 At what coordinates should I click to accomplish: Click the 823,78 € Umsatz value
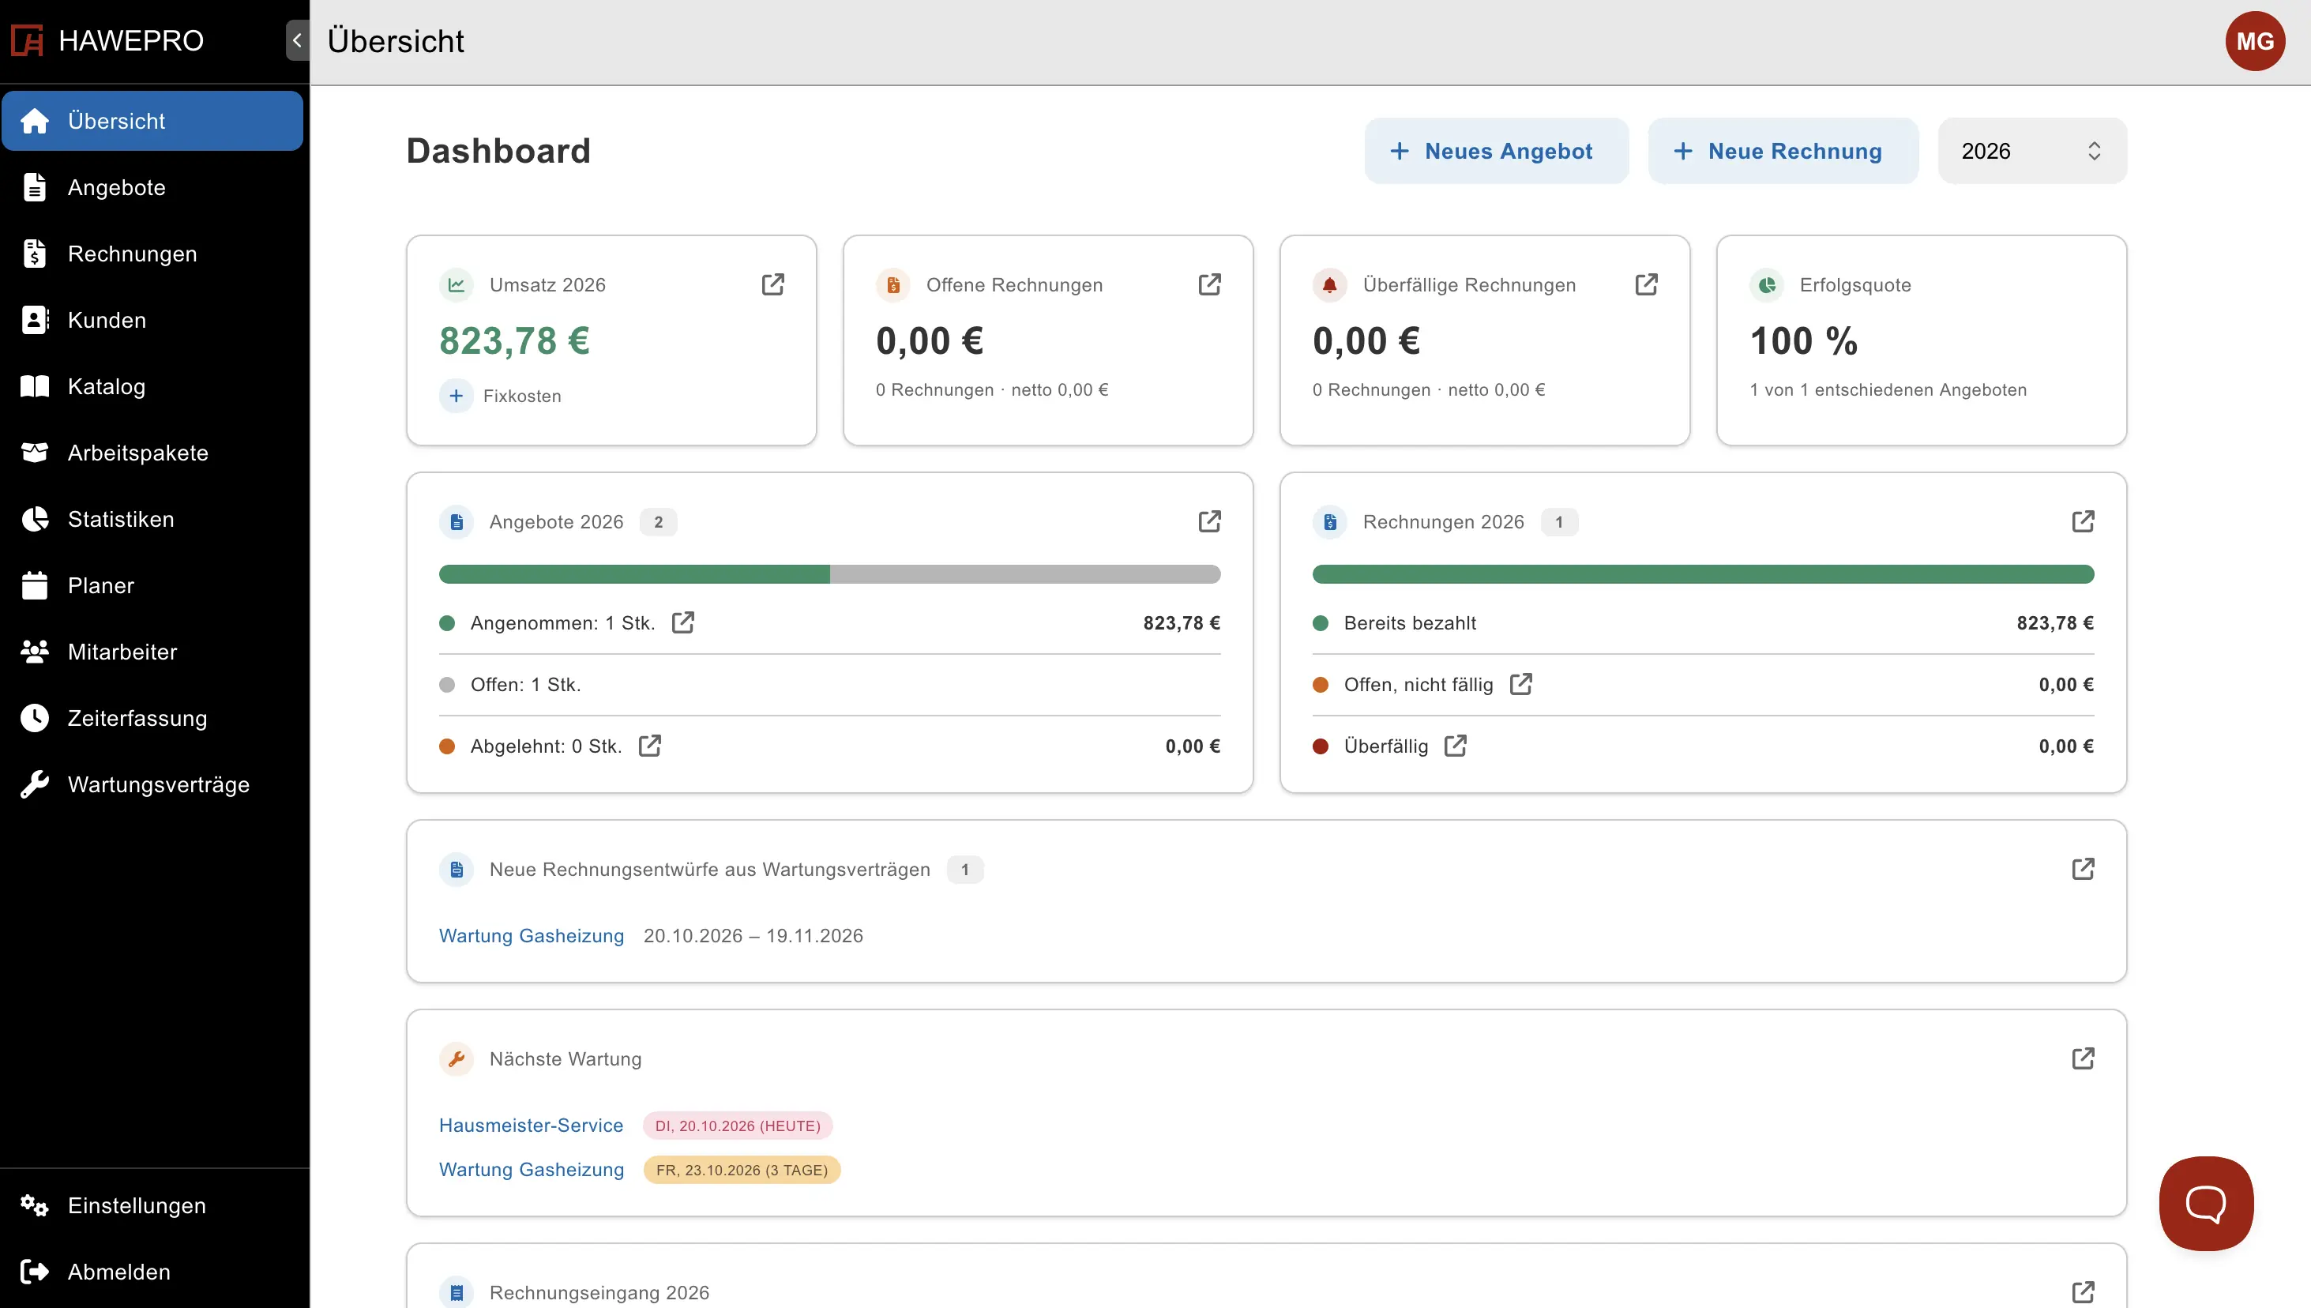(513, 341)
